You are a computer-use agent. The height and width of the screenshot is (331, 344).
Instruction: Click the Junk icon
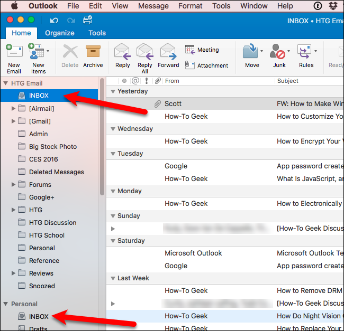(x=278, y=53)
